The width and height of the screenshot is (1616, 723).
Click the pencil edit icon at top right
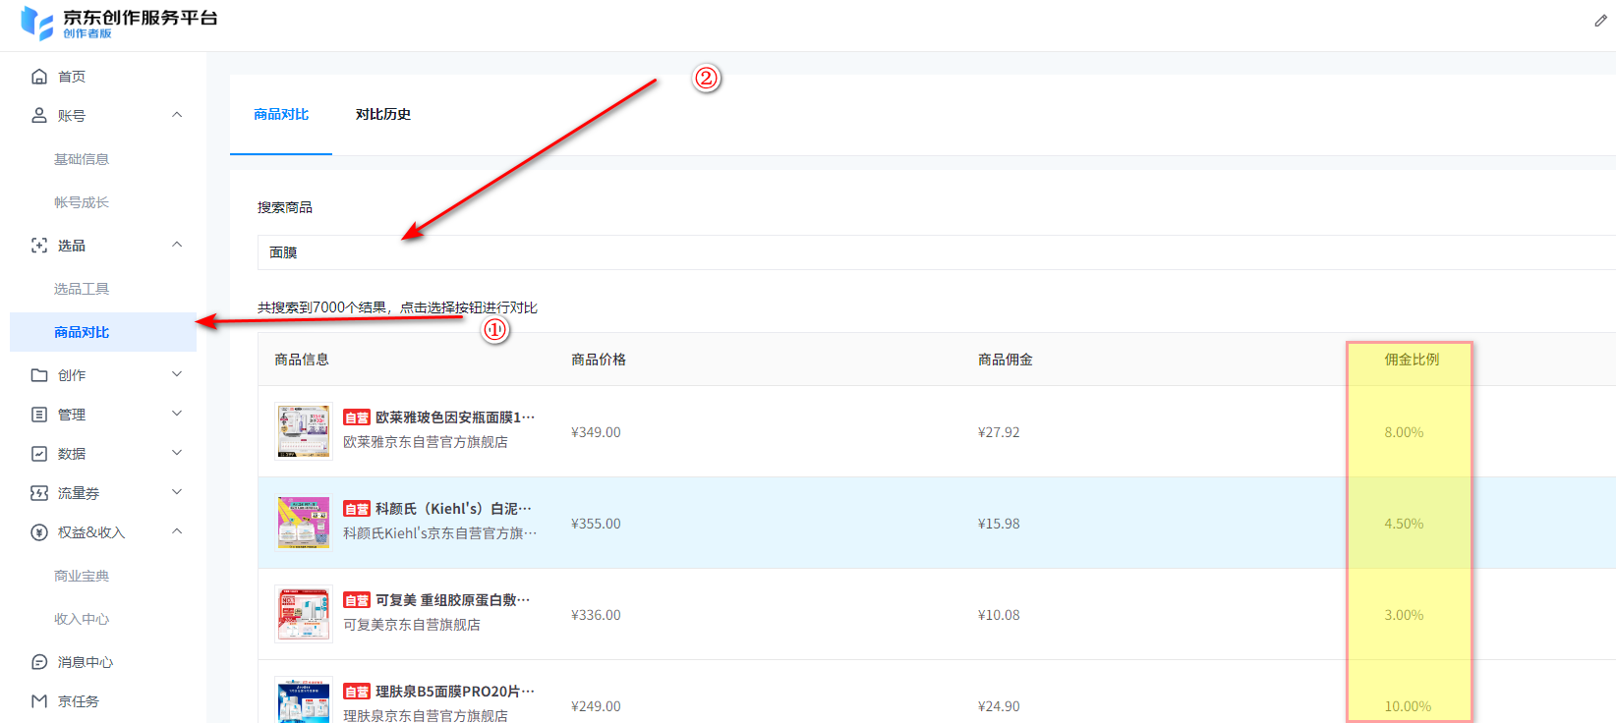click(x=1600, y=21)
